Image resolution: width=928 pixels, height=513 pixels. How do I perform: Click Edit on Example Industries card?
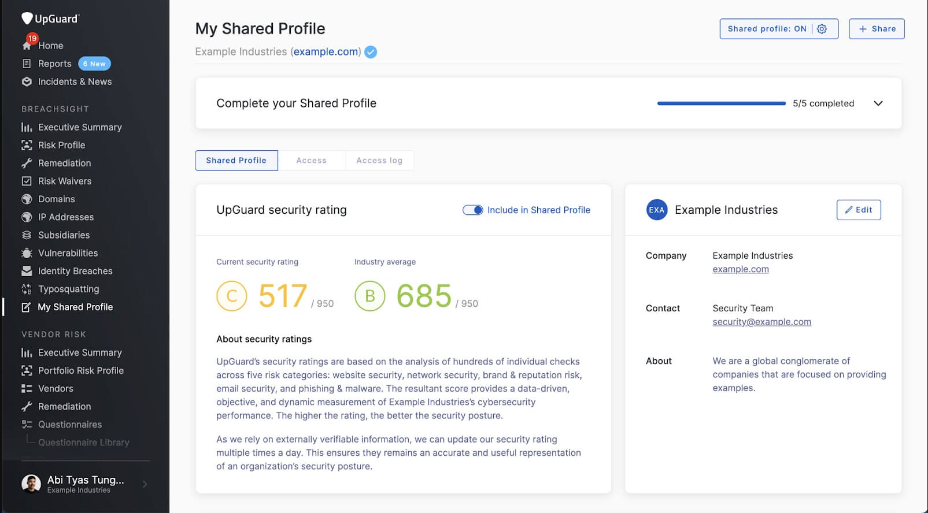click(859, 210)
